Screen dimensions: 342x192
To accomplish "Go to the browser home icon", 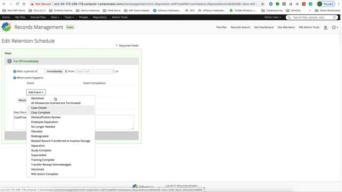I will (x=24, y=4).
